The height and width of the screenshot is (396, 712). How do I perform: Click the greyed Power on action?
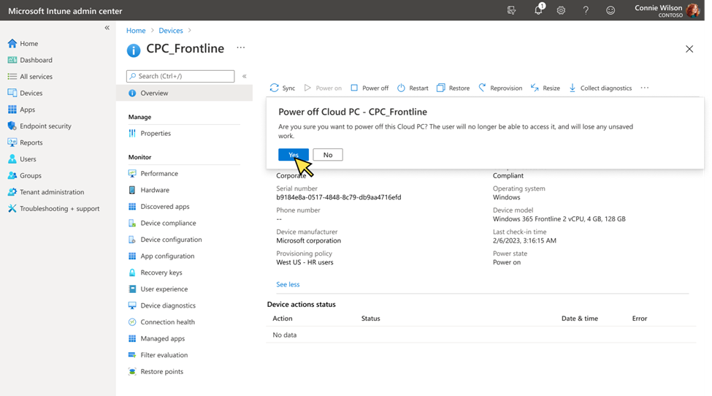323,88
